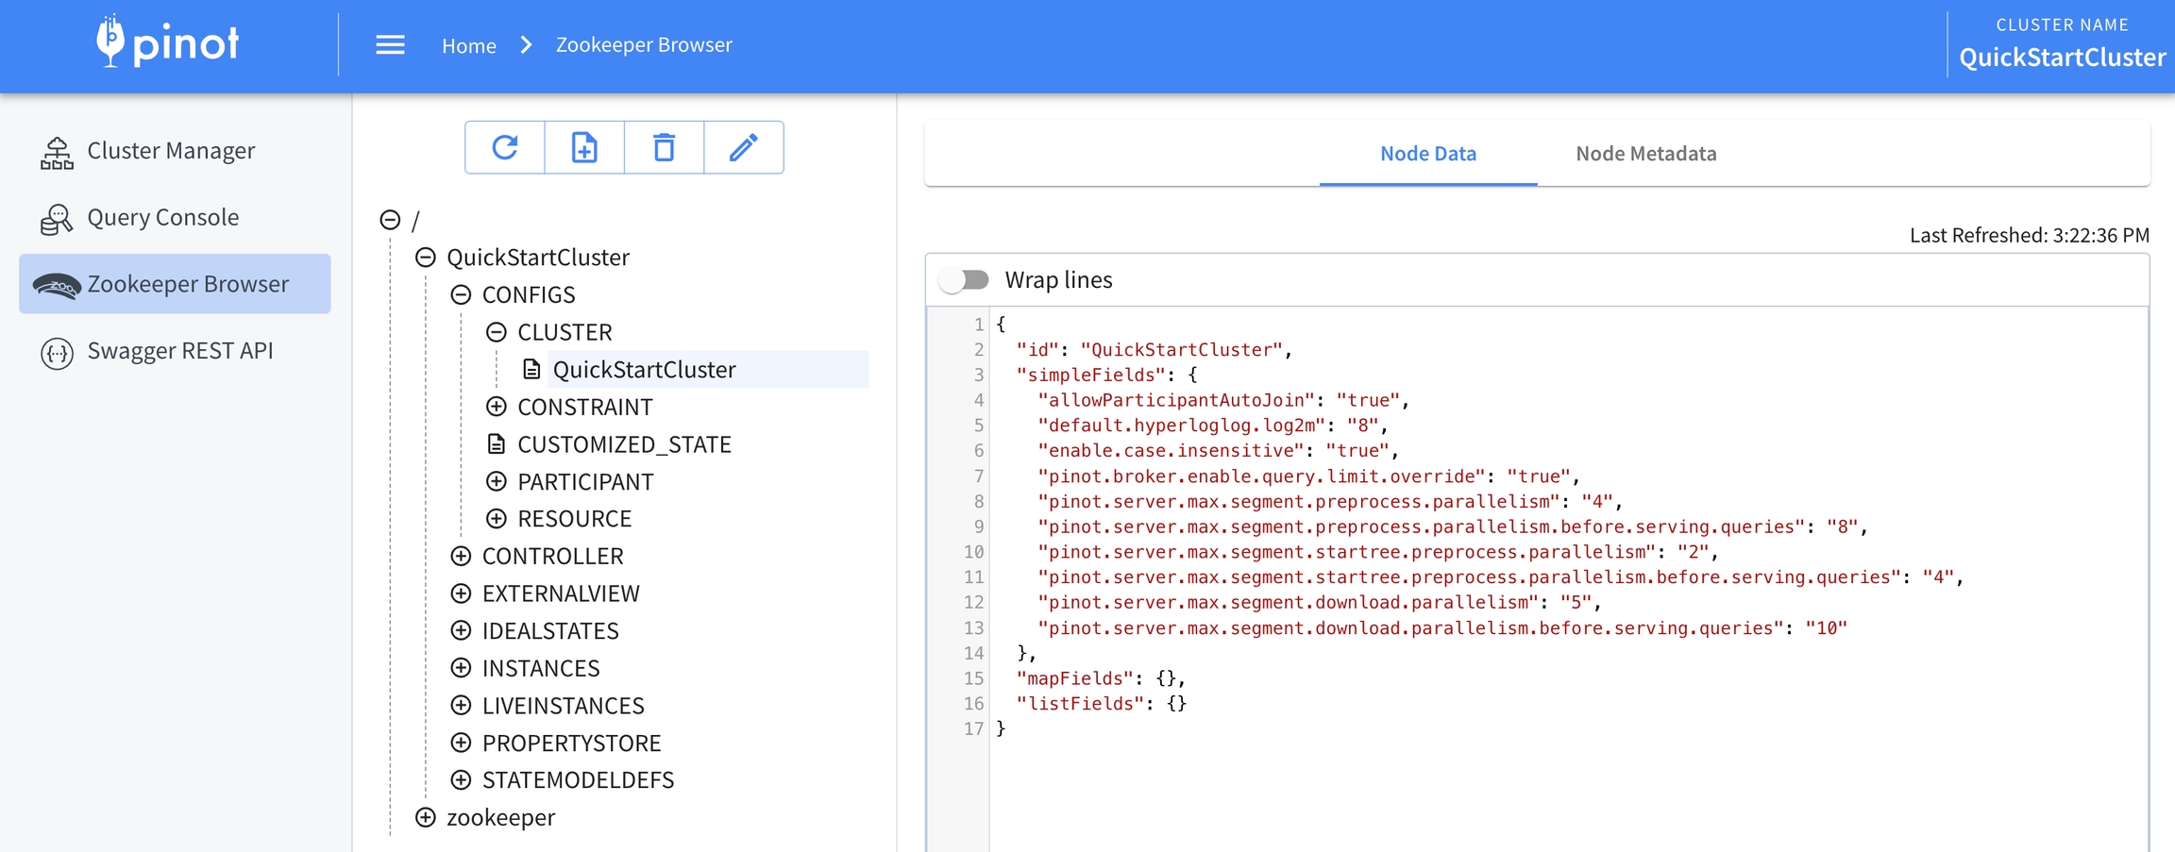Expand the zookeeper tree node
Screen dimensions: 2175x852
[x=426, y=817]
